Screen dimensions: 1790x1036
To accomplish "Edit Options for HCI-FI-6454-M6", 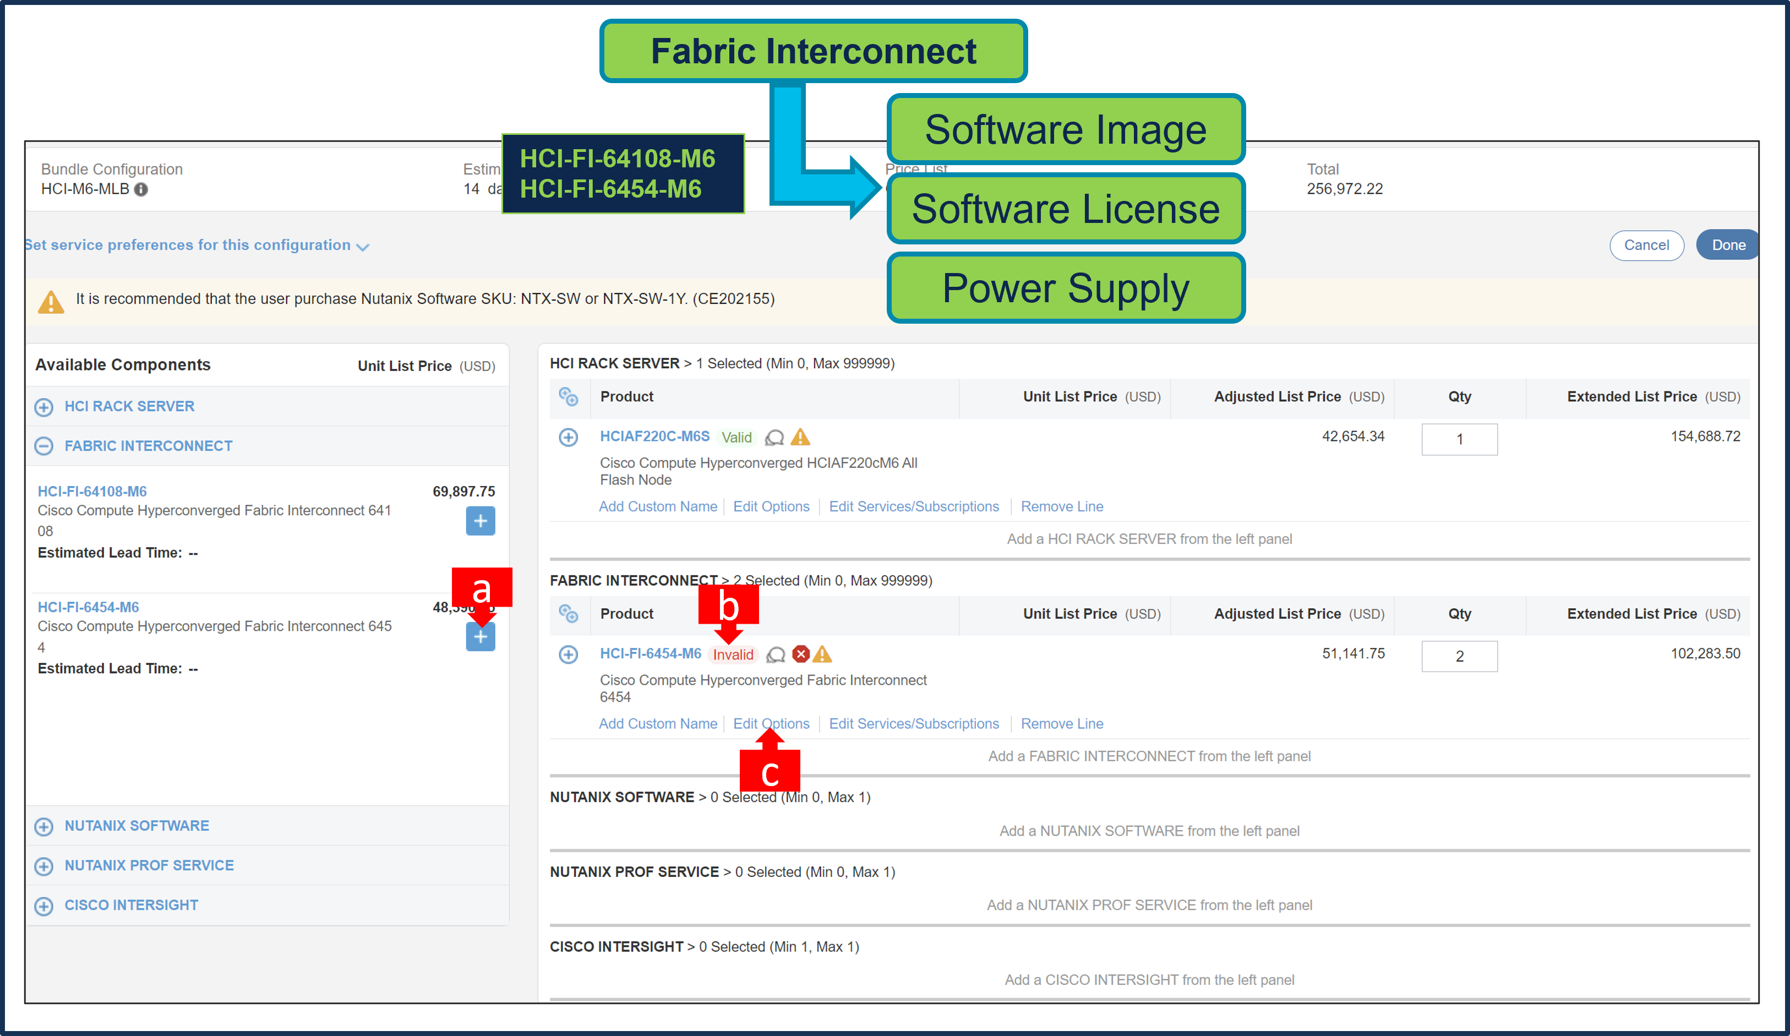I will (x=771, y=723).
